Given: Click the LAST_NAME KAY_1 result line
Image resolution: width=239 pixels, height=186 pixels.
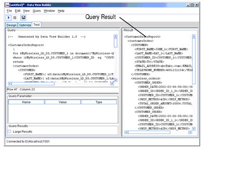Looking at the screenshot, I should [x=159, y=53].
